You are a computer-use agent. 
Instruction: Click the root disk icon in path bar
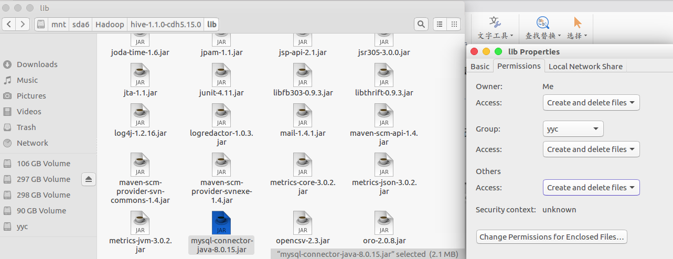click(x=42, y=24)
